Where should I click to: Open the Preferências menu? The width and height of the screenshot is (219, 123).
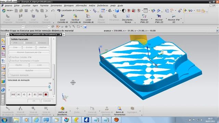tap(103, 5)
